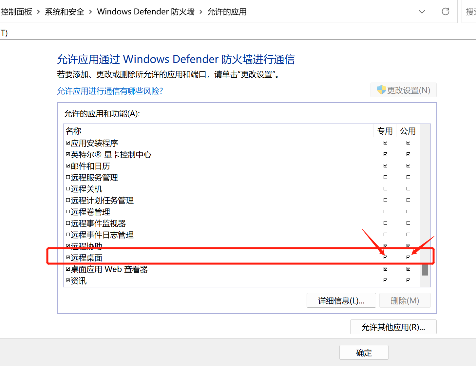The height and width of the screenshot is (366, 476).
Task: Toggle 公用 checkbox for 应用安装程序
Action: click(408, 143)
